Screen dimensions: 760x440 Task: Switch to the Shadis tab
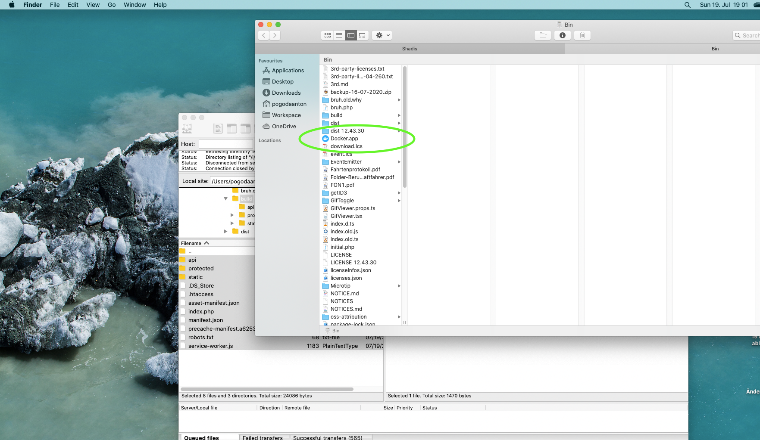point(410,49)
